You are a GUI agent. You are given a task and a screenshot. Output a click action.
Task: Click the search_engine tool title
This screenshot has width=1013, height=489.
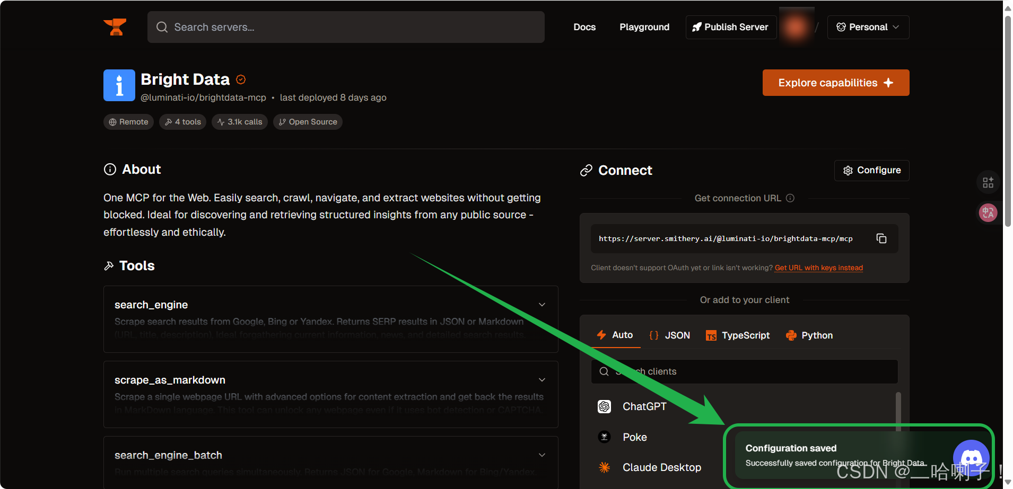click(151, 305)
